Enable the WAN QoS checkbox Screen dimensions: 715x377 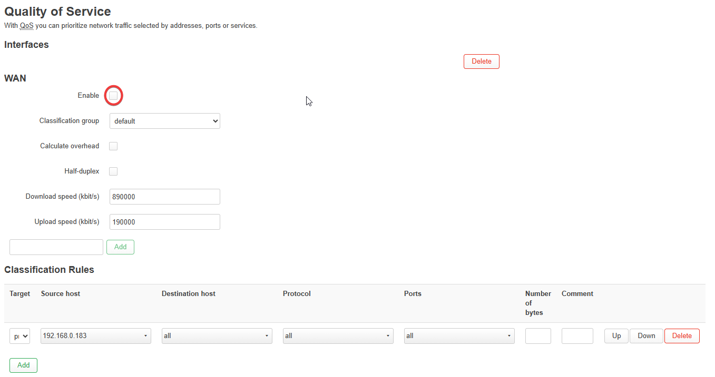pos(113,96)
